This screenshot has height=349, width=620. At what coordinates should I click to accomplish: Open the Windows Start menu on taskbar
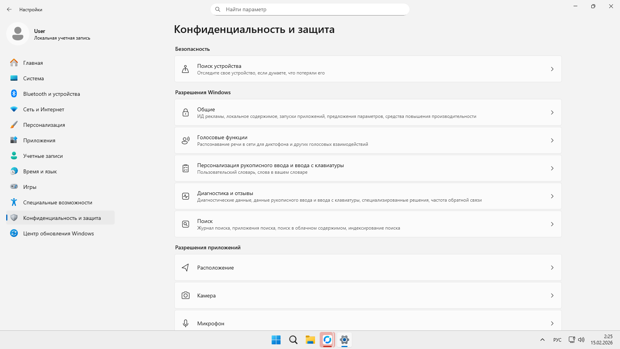(x=276, y=340)
